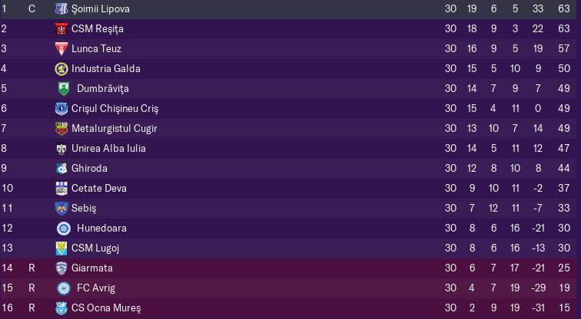
Task: Click the green Dumbrăviţa club badge
Action: [x=64, y=89]
